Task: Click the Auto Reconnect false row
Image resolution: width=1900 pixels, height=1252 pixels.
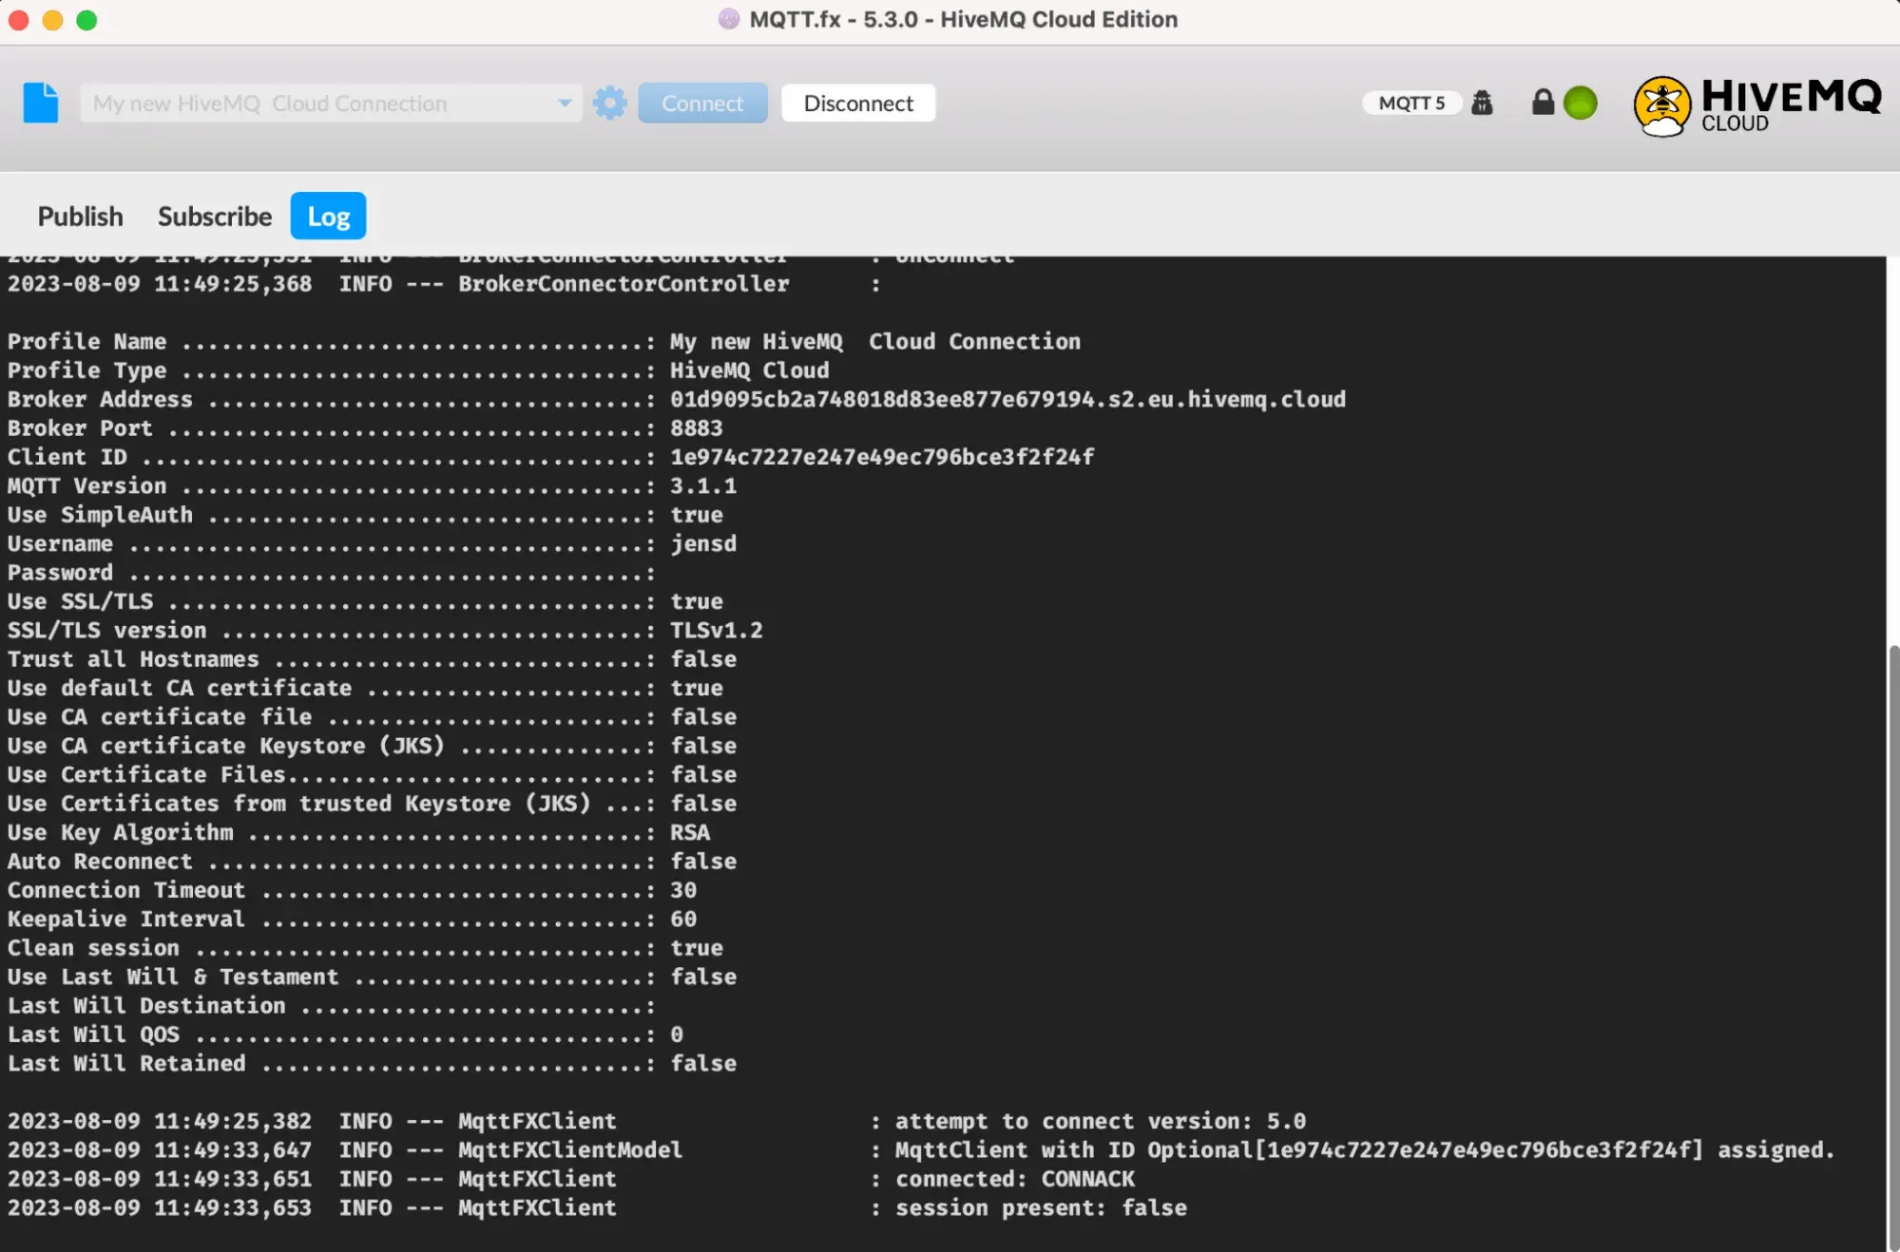Action: click(372, 862)
